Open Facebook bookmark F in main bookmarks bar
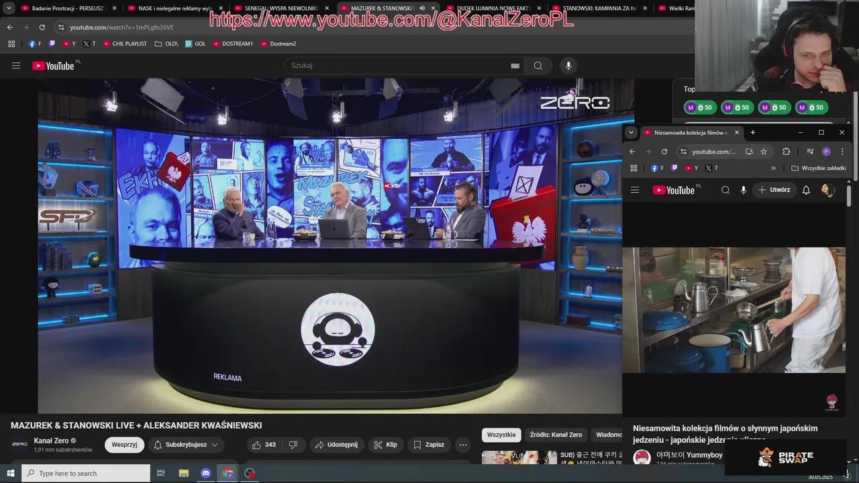The height and width of the screenshot is (483, 859). pos(35,44)
